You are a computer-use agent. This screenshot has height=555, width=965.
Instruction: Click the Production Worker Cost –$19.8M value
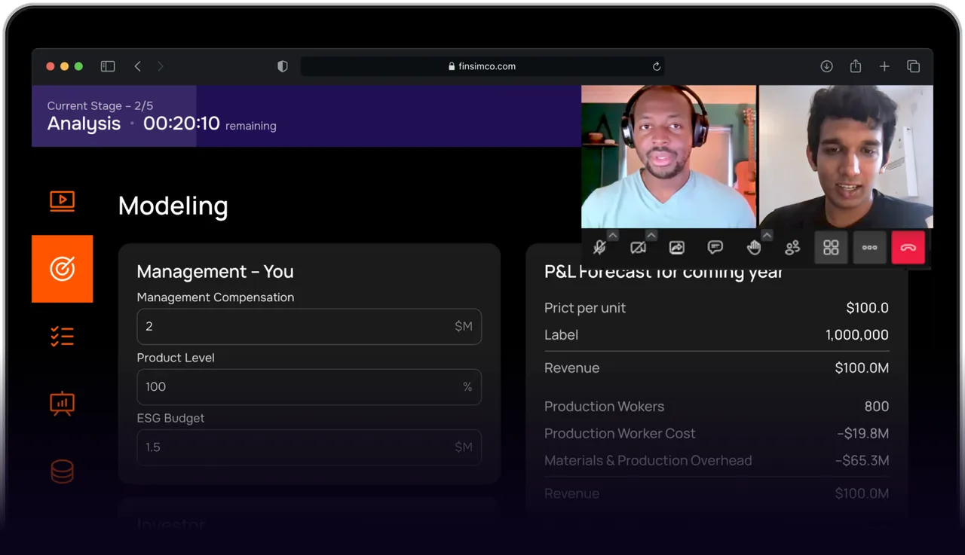pos(862,434)
